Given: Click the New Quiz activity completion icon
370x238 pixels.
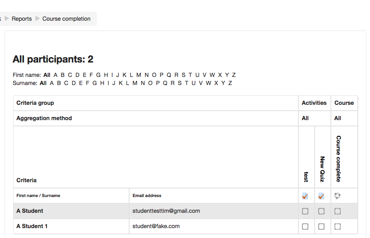Looking at the screenshot, I should pyautogui.click(x=321, y=196).
